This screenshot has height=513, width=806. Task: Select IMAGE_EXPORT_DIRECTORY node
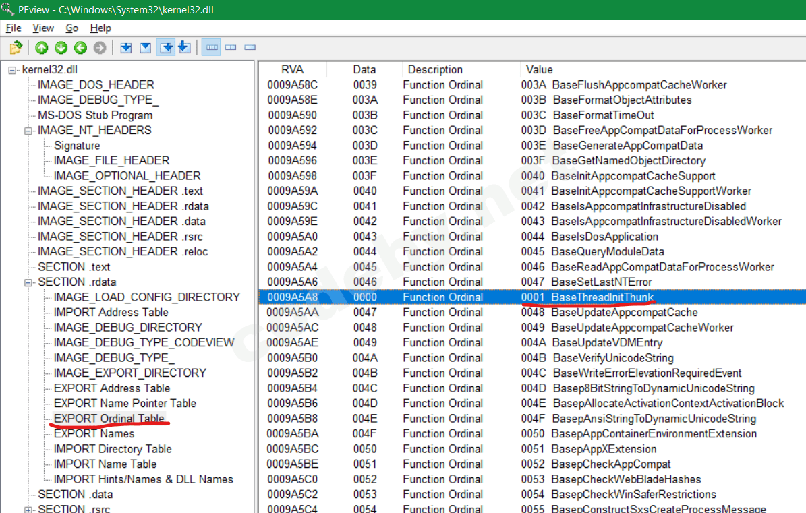[x=130, y=373]
